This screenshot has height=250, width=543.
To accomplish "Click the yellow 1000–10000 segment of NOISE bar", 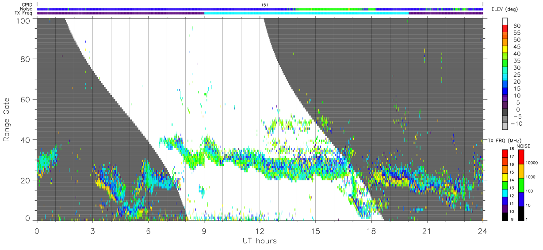I will tap(521, 171).
